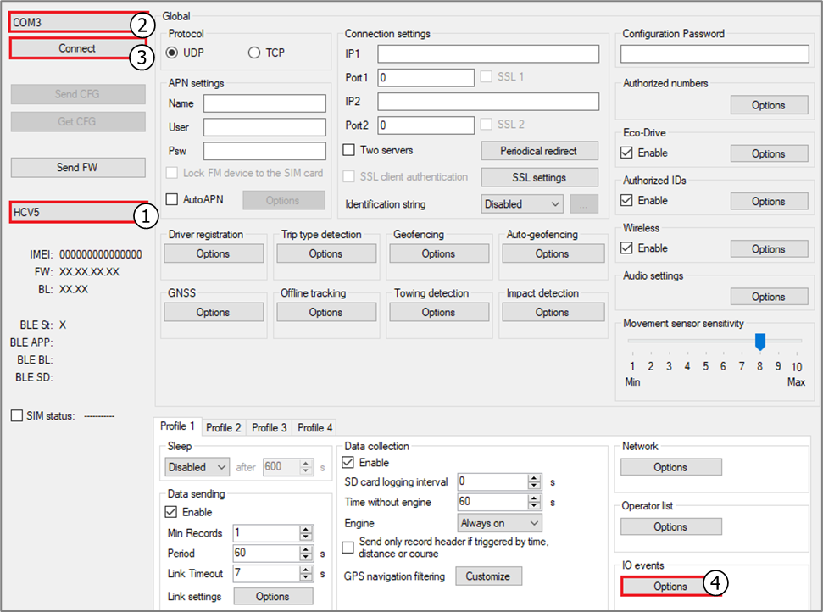Open GPS navigation filtering Customize

pos(488,576)
